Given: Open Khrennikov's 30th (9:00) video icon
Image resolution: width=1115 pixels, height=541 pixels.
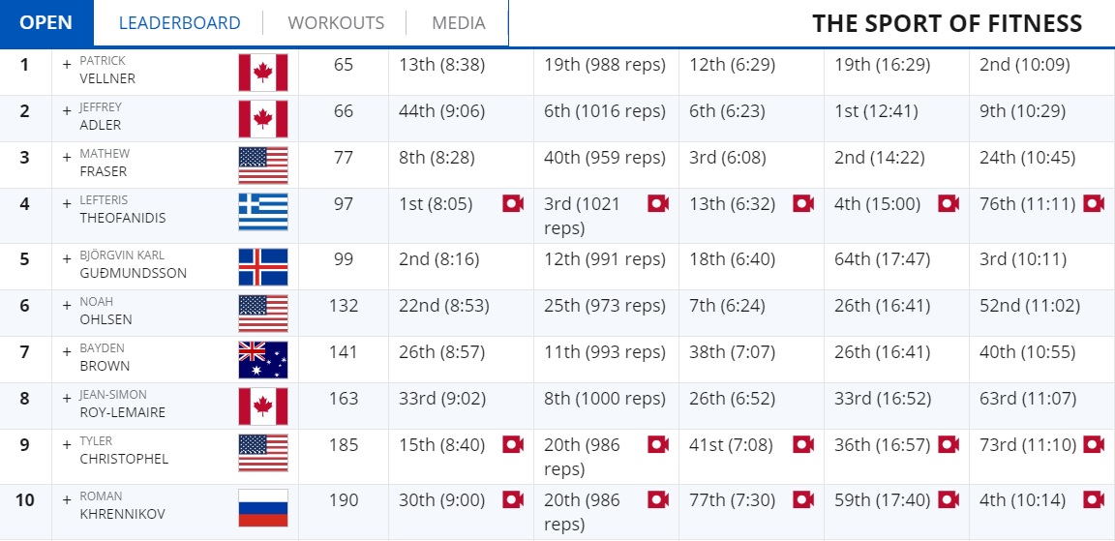Looking at the screenshot, I should pyautogui.click(x=513, y=499).
